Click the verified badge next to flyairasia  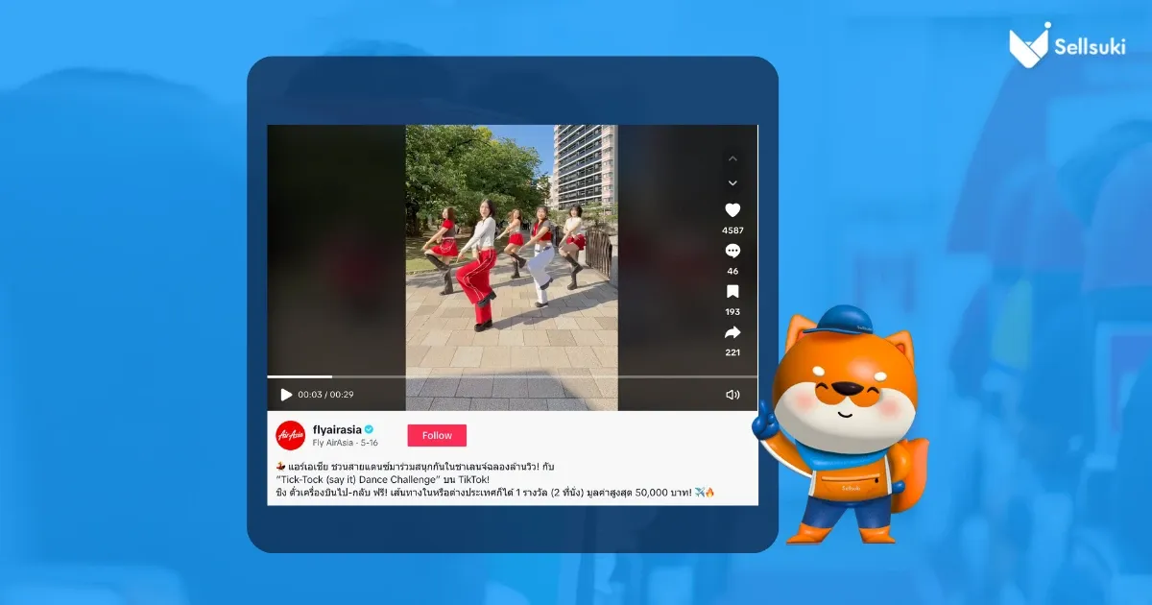[x=369, y=429]
